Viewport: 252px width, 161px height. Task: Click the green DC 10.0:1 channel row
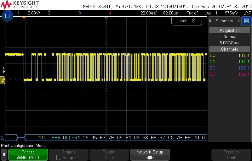tap(230, 62)
